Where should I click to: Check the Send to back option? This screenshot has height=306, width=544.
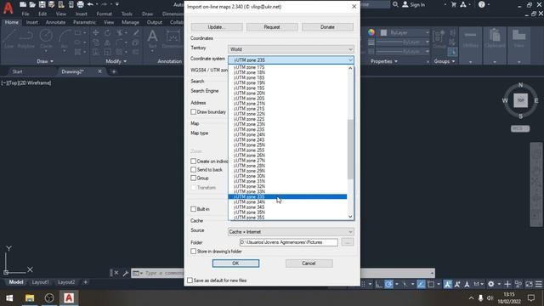(193, 169)
